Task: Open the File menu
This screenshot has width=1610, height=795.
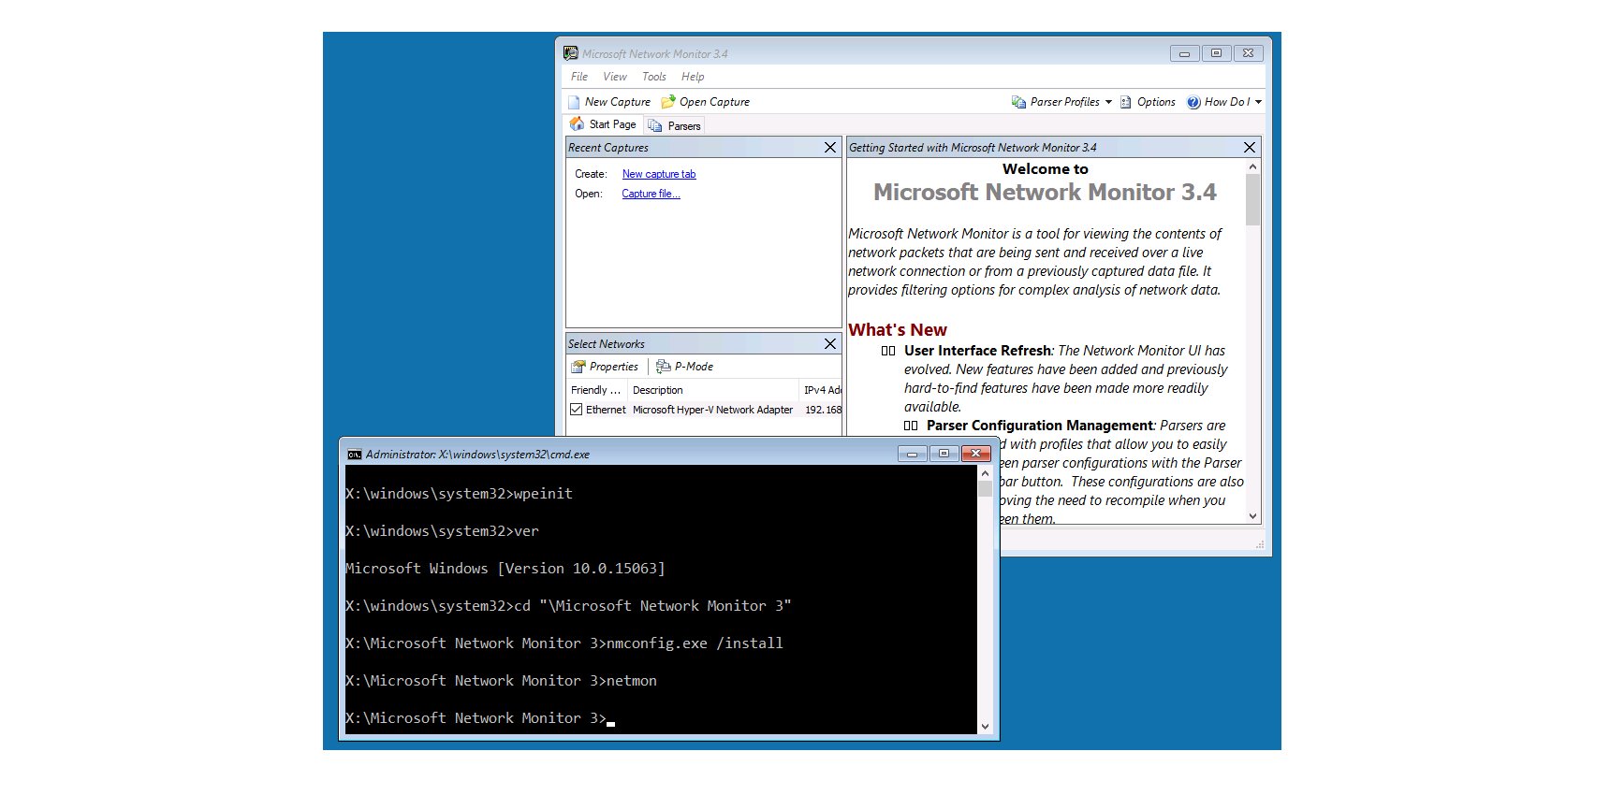Action: [x=579, y=77]
